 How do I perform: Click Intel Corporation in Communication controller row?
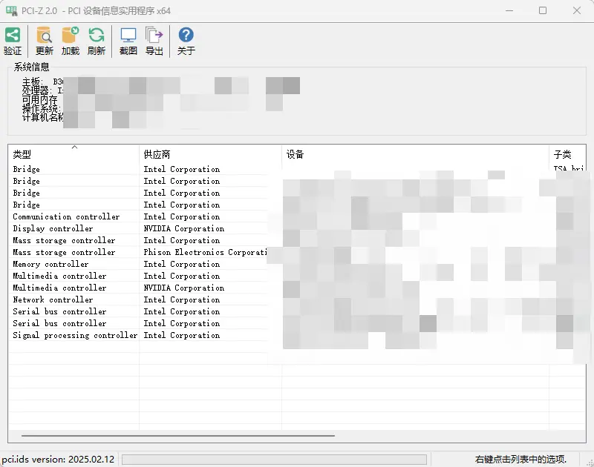point(181,216)
